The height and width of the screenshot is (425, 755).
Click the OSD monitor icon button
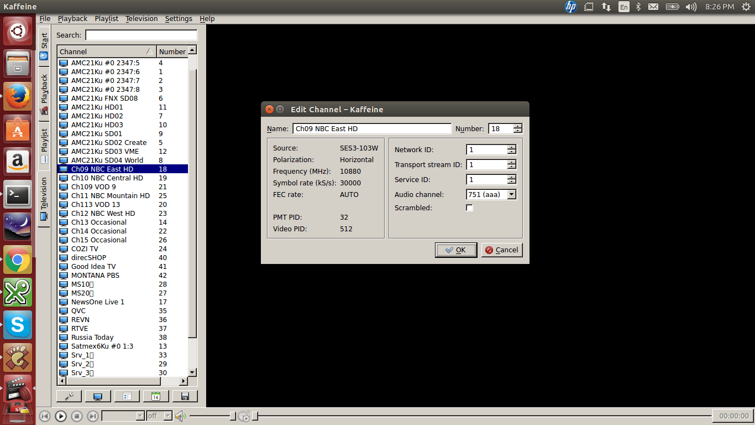tap(98, 396)
